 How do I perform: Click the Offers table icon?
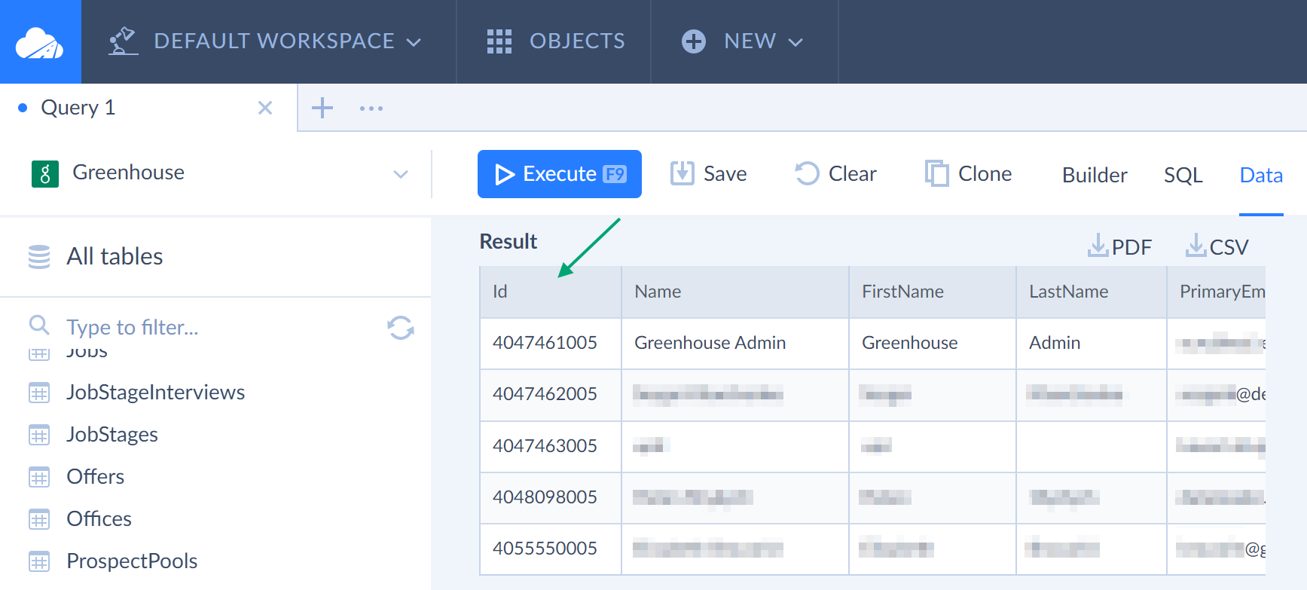39,477
